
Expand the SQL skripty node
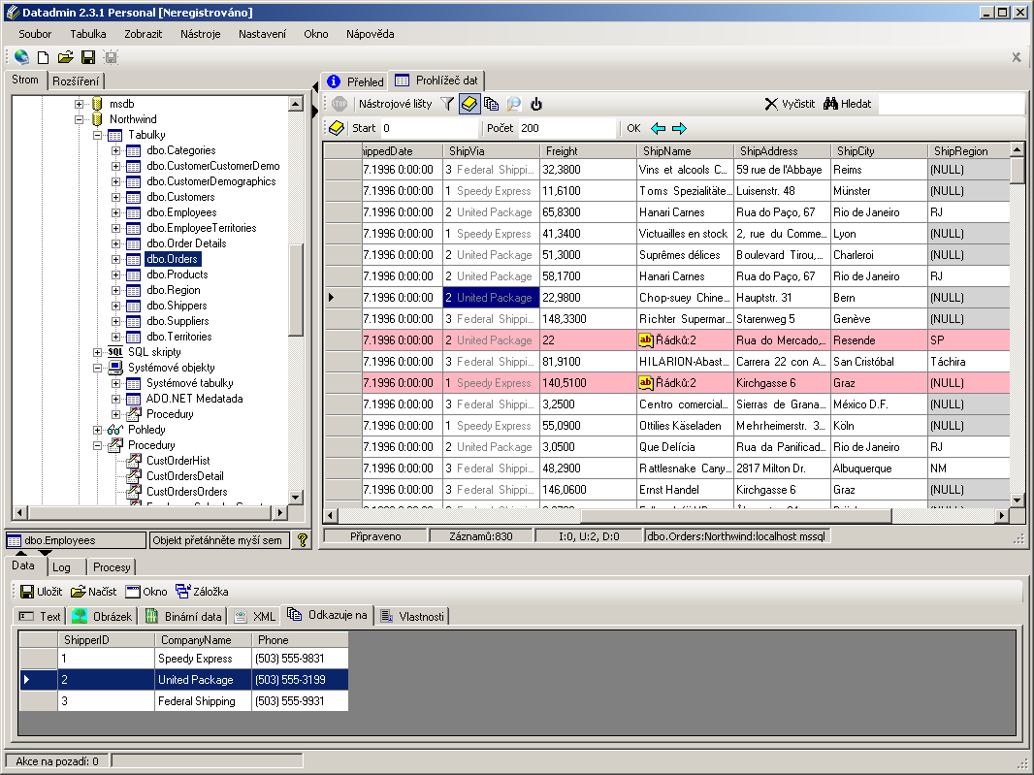pos(97,352)
